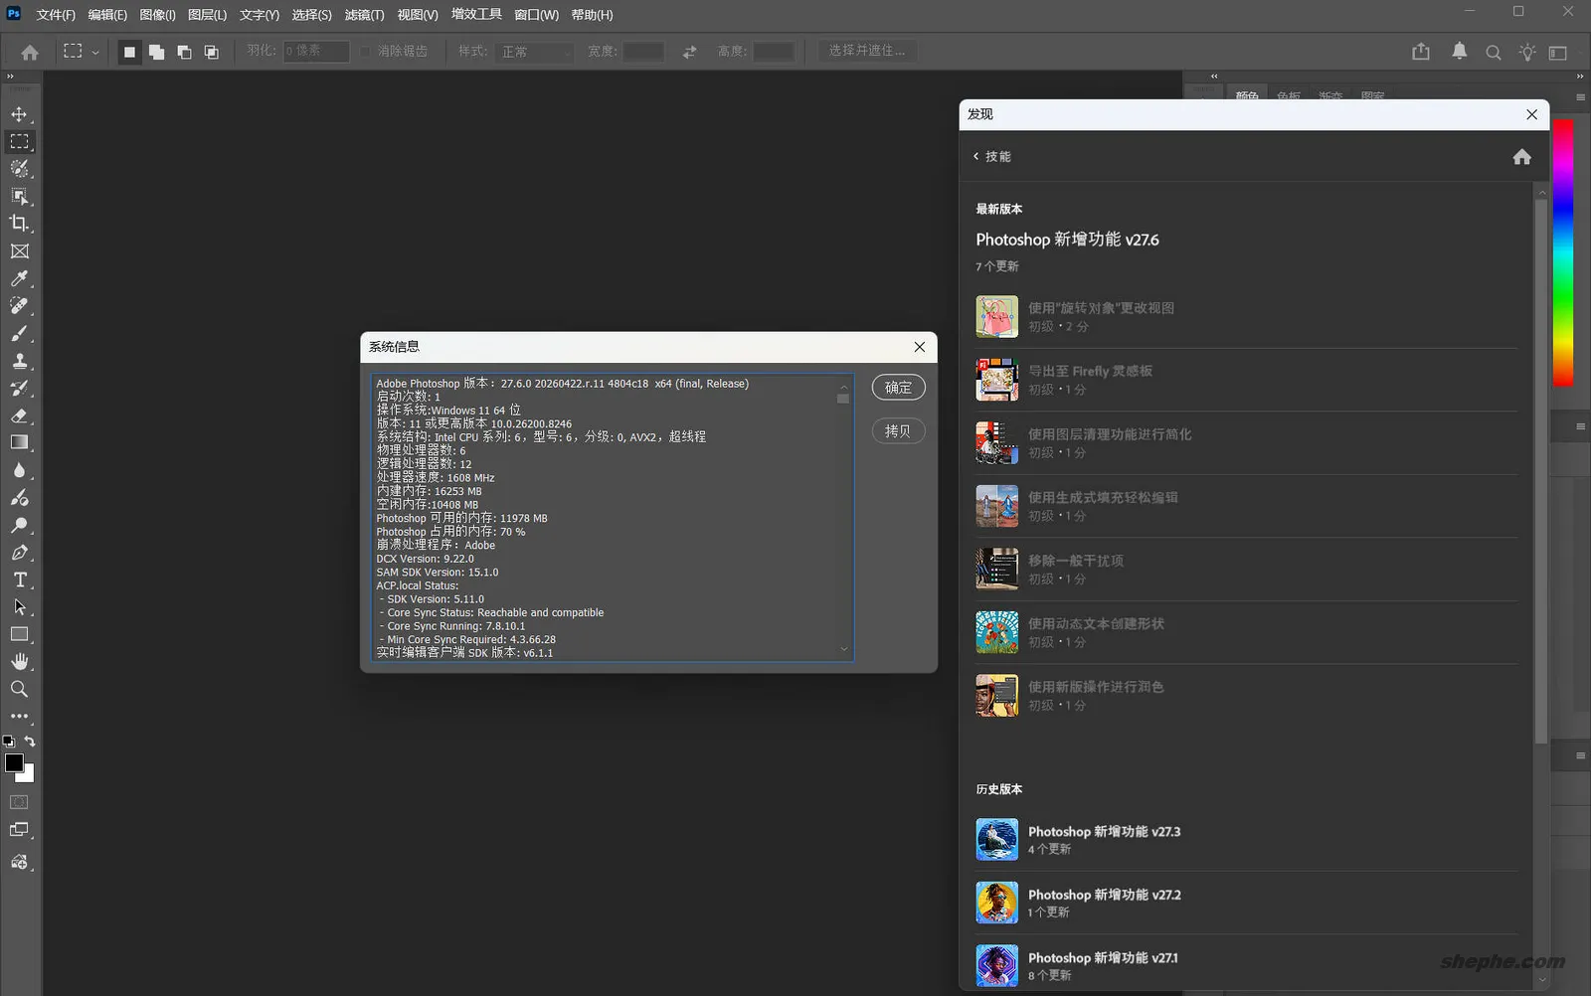Select the Object Selection tool
Viewport: 1591px width, 996px height.
click(19, 197)
